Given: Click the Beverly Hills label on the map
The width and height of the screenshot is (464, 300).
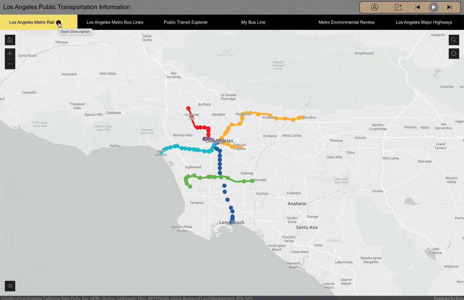Looking at the screenshot, I should click(x=183, y=135).
